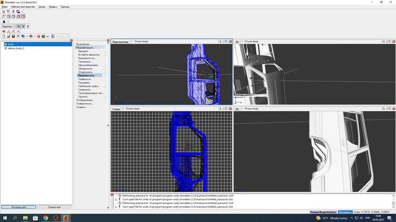The image size is (396, 222).
Task: Open the dropdown arrow beside the pyramid icon
Action: coord(8,22)
